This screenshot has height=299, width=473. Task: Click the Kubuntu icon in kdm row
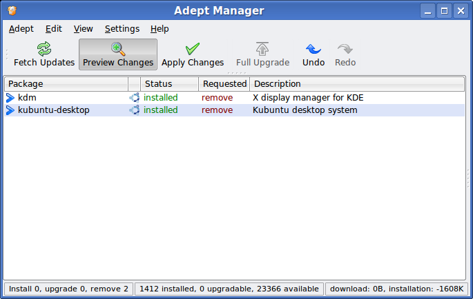134,98
